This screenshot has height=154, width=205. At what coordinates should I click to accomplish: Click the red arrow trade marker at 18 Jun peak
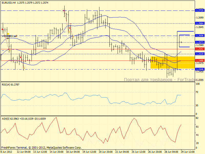click(x=64, y=11)
